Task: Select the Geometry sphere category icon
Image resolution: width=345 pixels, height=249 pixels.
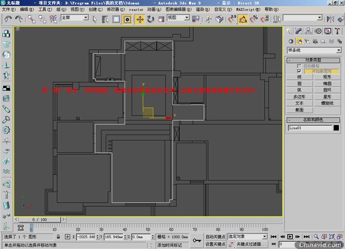Action: point(291,41)
